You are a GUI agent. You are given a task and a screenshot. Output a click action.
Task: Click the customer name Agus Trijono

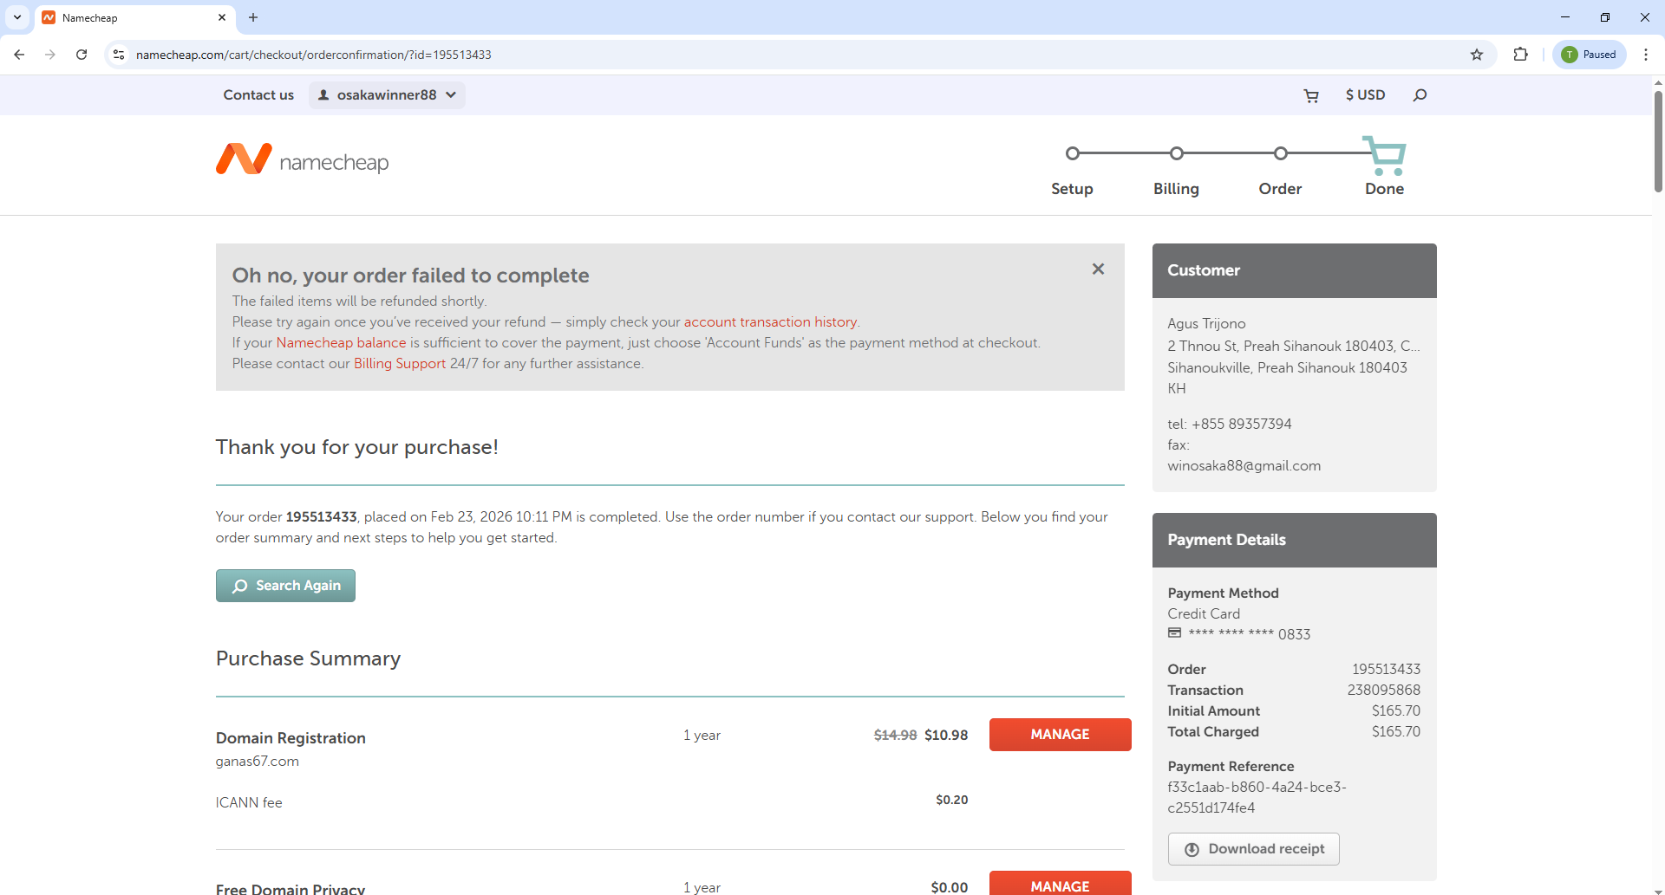[1206, 324]
